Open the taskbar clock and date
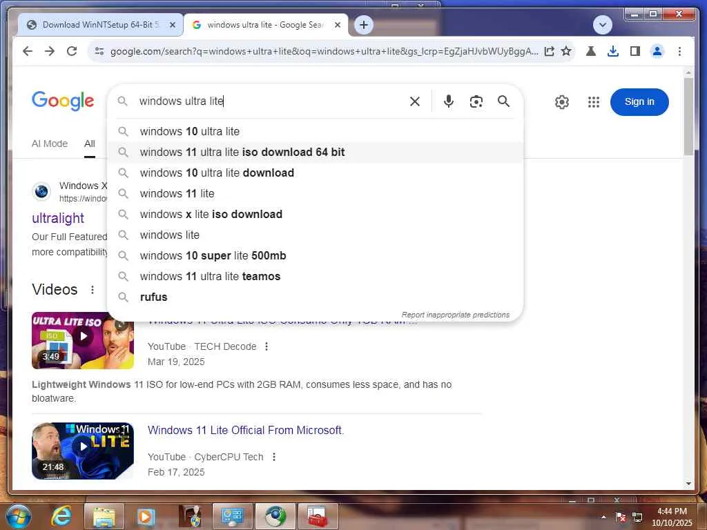The width and height of the screenshot is (707, 530). click(672, 517)
